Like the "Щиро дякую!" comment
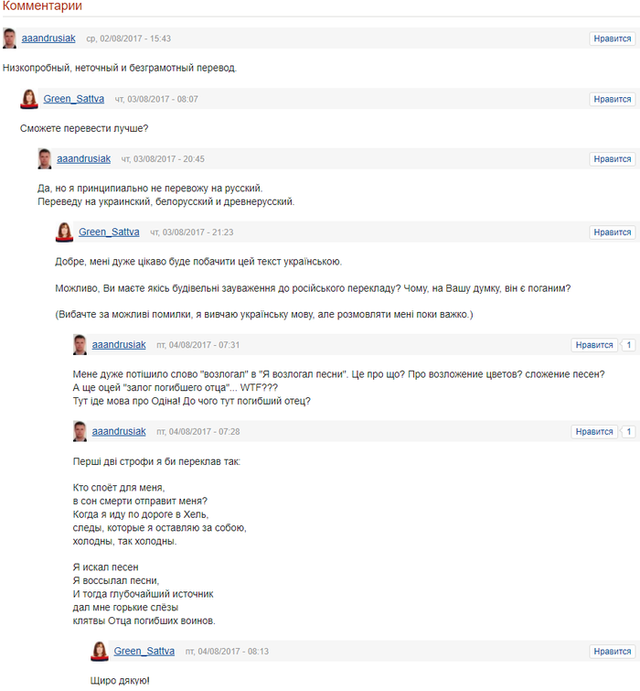This screenshot has width=640, height=691. pos(612,652)
